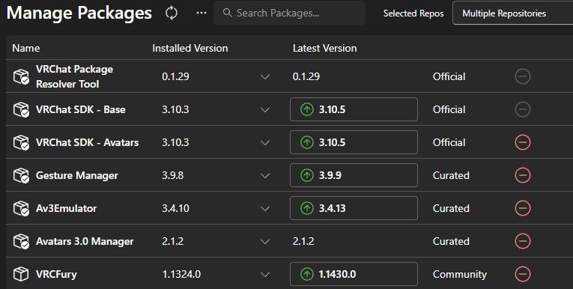Open the three-dots more options menu
Screen dimensions: 573x289
pos(201,13)
